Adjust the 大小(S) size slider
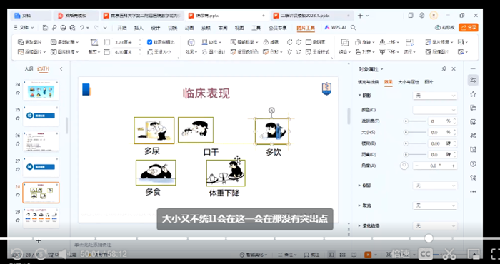The height and width of the screenshot is (264, 500). (415, 132)
